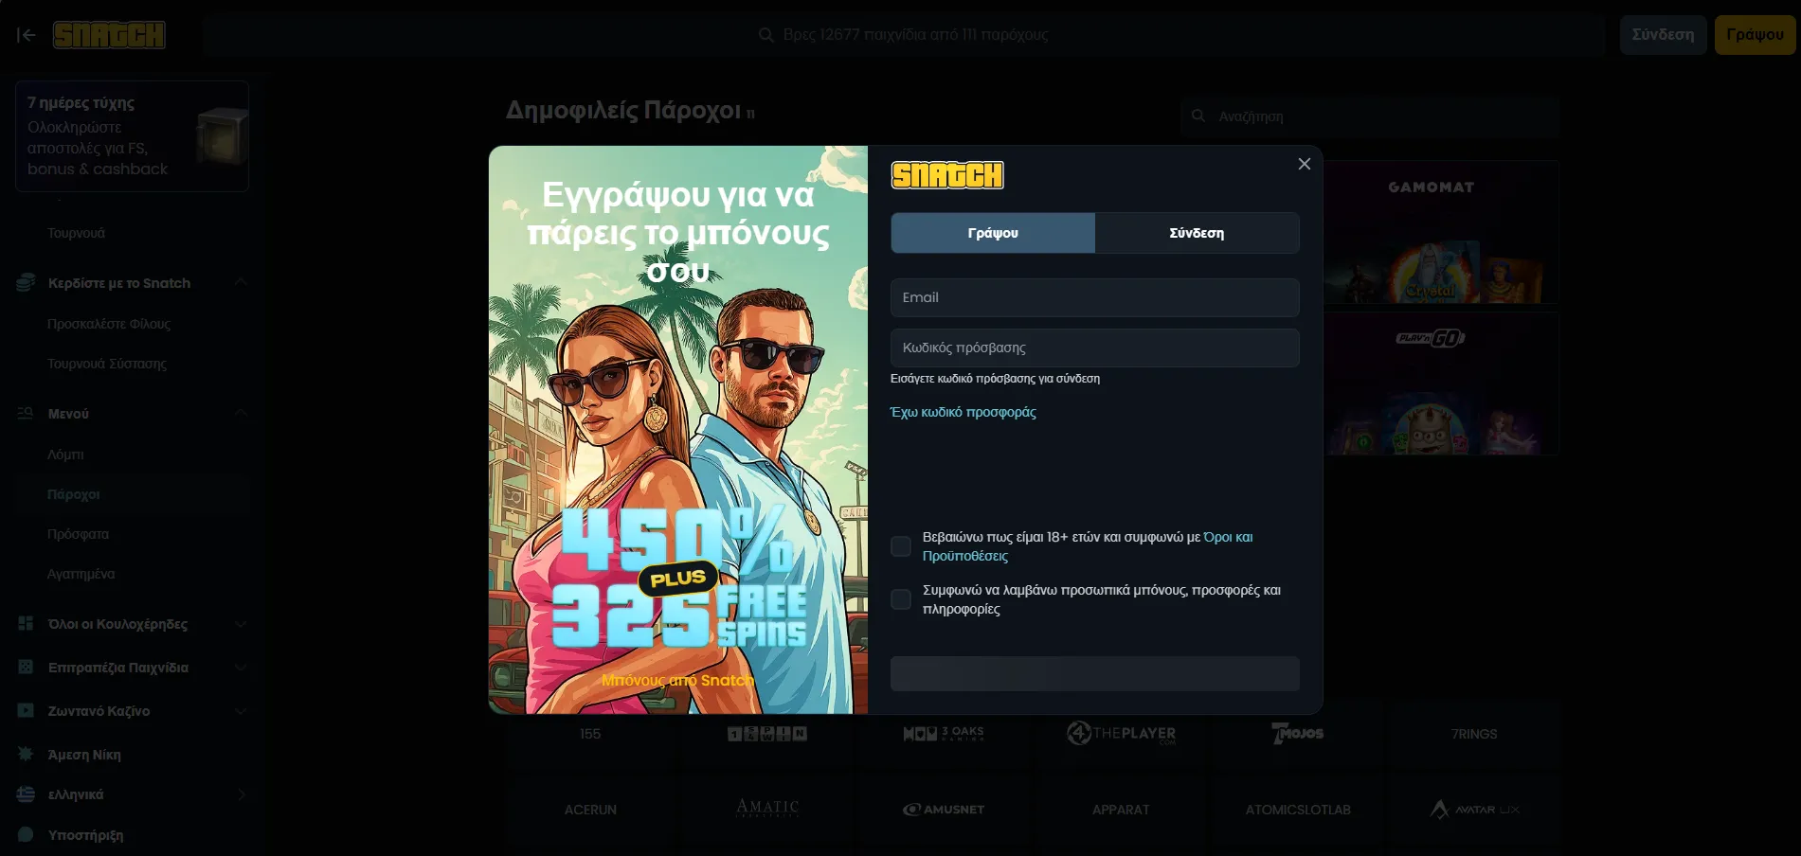Focus the Email input field
This screenshot has width=1801, height=856.
(x=1095, y=297)
